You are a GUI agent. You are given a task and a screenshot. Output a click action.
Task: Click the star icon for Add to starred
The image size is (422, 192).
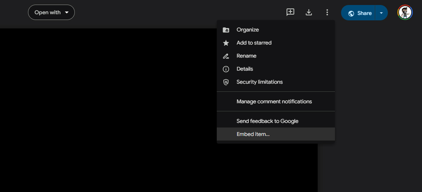[x=226, y=43]
